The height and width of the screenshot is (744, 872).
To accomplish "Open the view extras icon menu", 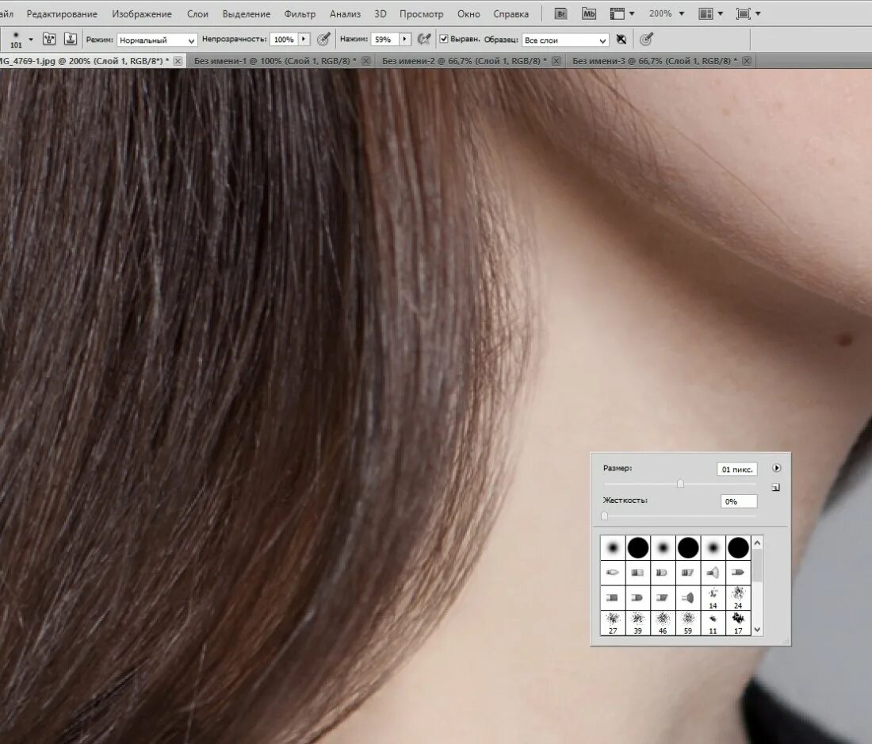I will (x=621, y=14).
